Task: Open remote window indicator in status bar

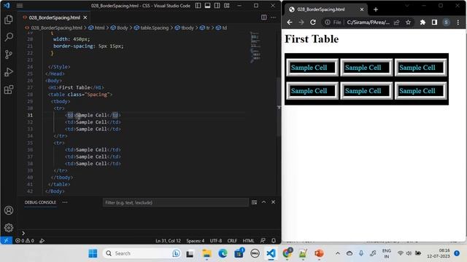Action: click(x=7, y=241)
